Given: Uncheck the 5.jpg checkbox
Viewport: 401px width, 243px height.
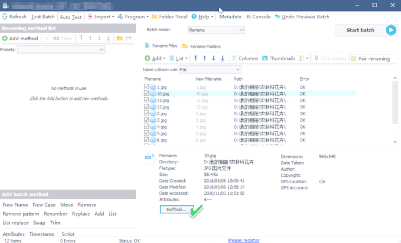Looking at the screenshot, I should click(x=146, y=133).
